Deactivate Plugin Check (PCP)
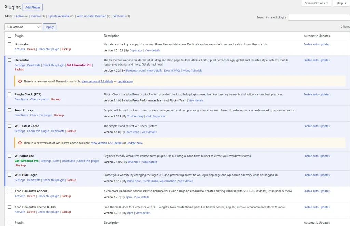 [x=22, y=99]
